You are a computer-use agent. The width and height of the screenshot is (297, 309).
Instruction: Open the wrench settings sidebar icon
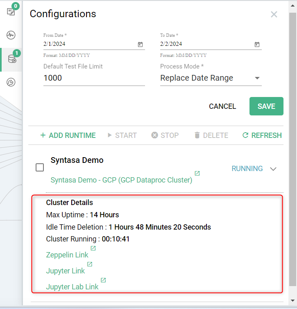pyautogui.click(x=11, y=83)
